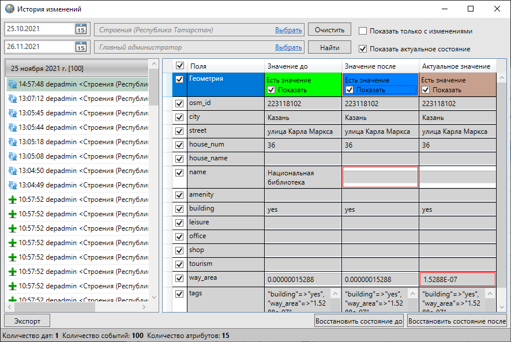
Task: Uncheck the osm_id field checkbox
Action: click(179, 104)
